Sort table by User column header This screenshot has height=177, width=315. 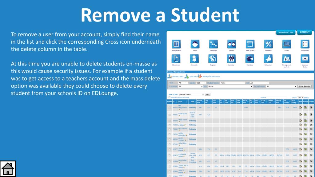pos(183,102)
